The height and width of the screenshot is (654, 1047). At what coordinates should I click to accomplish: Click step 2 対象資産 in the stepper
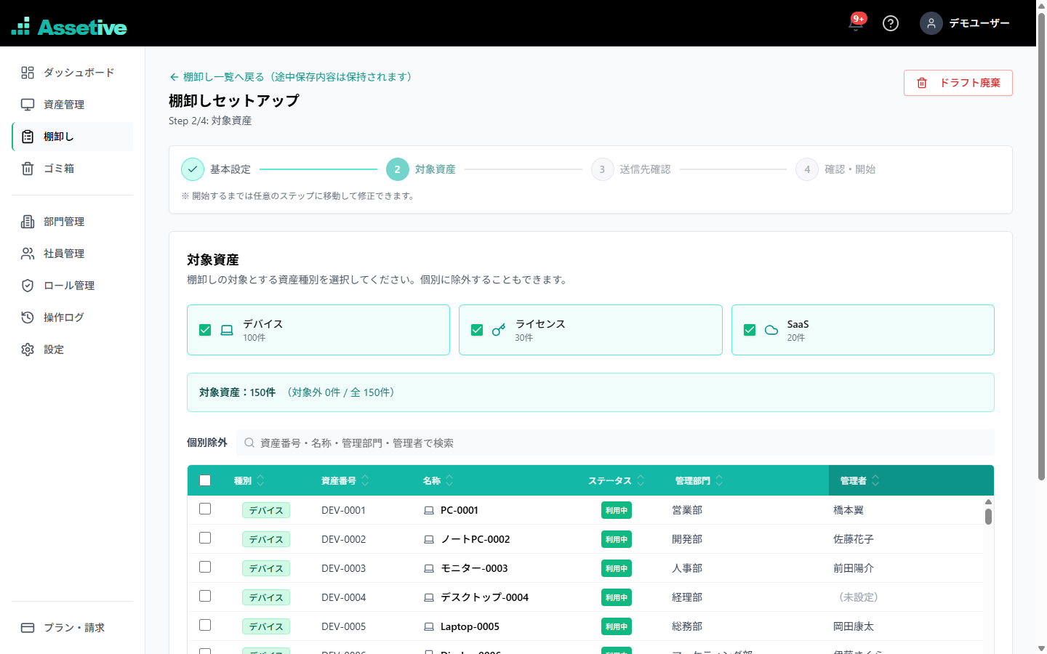pyautogui.click(x=421, y=169)
